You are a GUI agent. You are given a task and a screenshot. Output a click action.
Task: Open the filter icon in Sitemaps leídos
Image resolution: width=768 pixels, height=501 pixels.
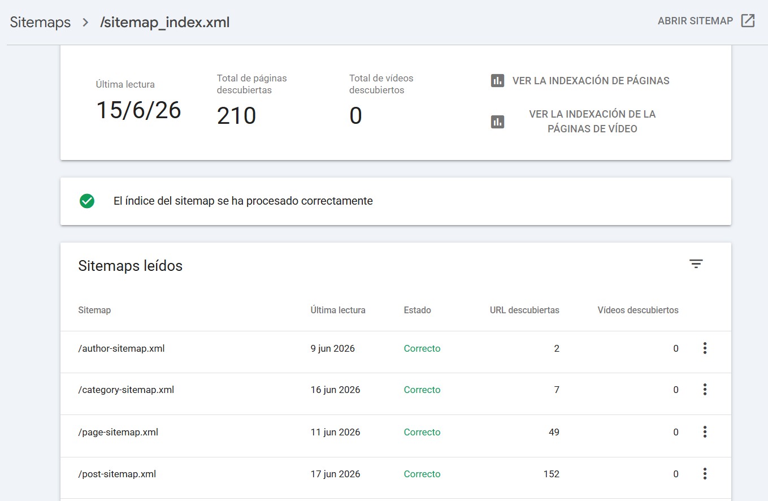tap(696, 264)
